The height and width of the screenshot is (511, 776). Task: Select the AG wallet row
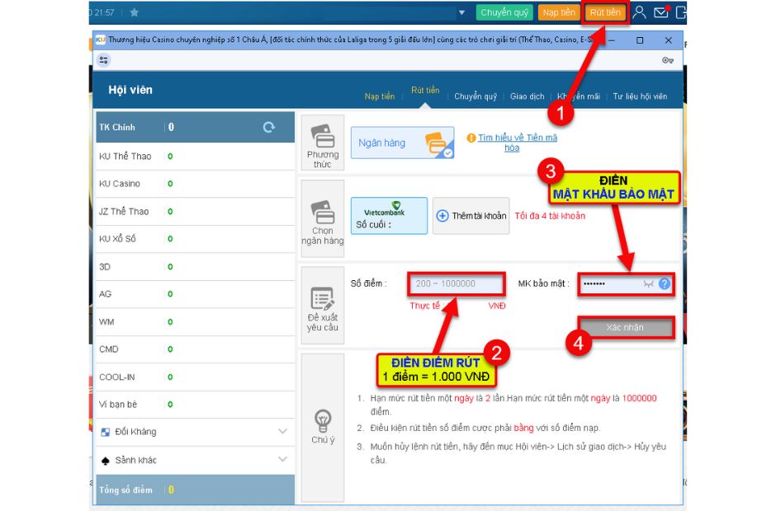[195, 294]
